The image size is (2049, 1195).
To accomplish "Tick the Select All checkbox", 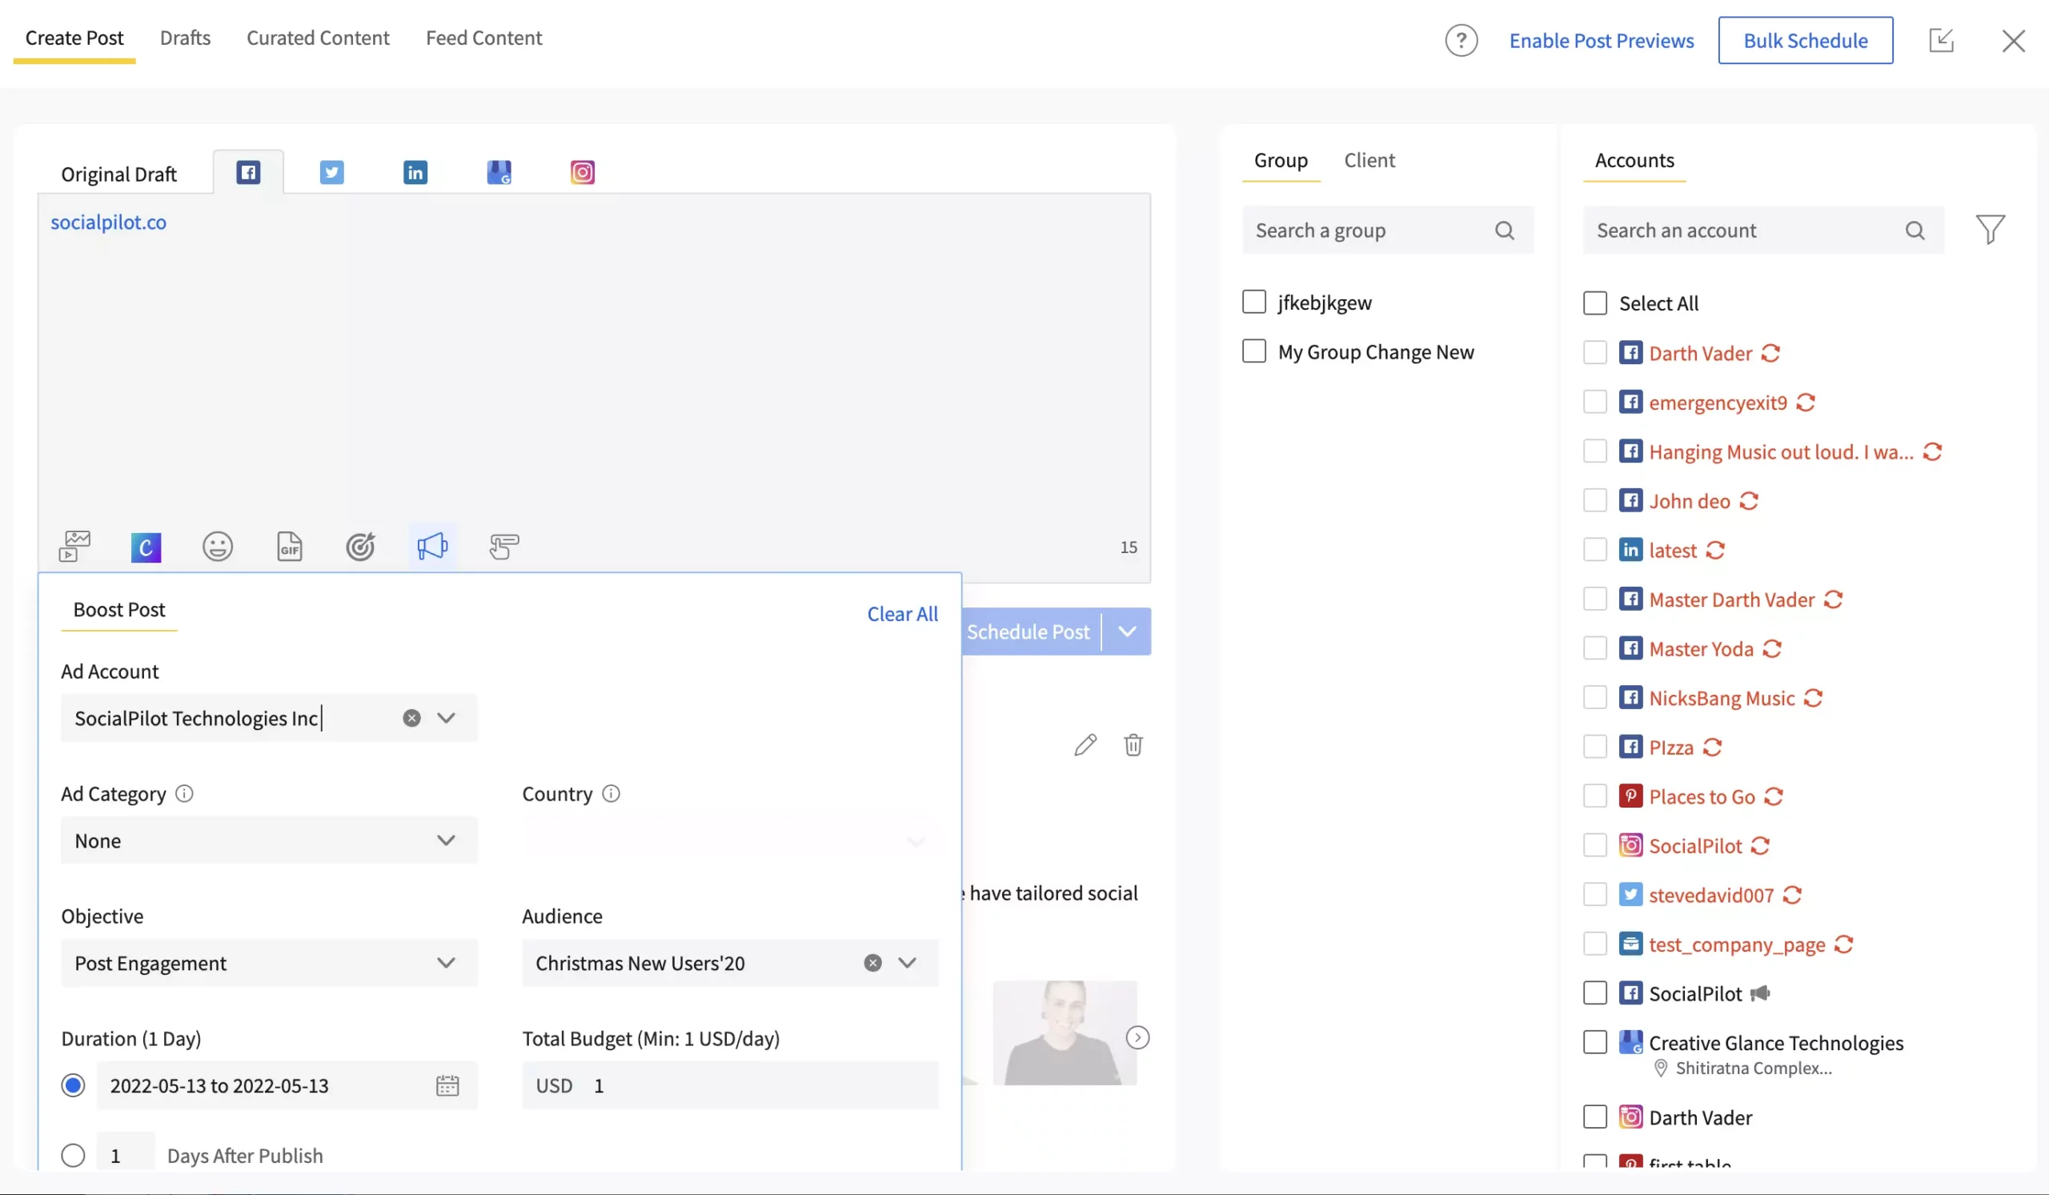I will (1595, 303).
